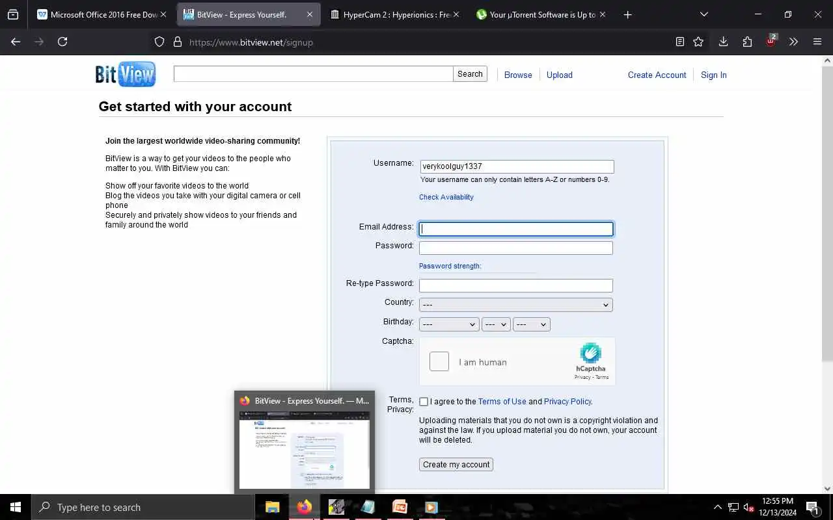Close the BitView tab
This screenshot has width=833, height=520.
(310, 14)
